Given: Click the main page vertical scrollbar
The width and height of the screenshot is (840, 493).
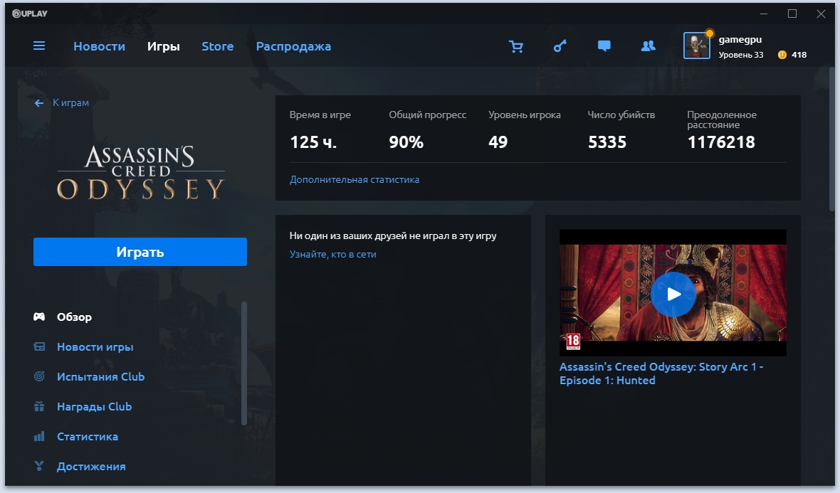Looking at the screenshot, I should tap(831, 139).
